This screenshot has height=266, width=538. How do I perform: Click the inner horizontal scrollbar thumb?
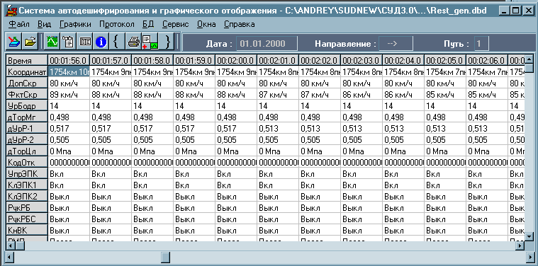pos(20,245)
